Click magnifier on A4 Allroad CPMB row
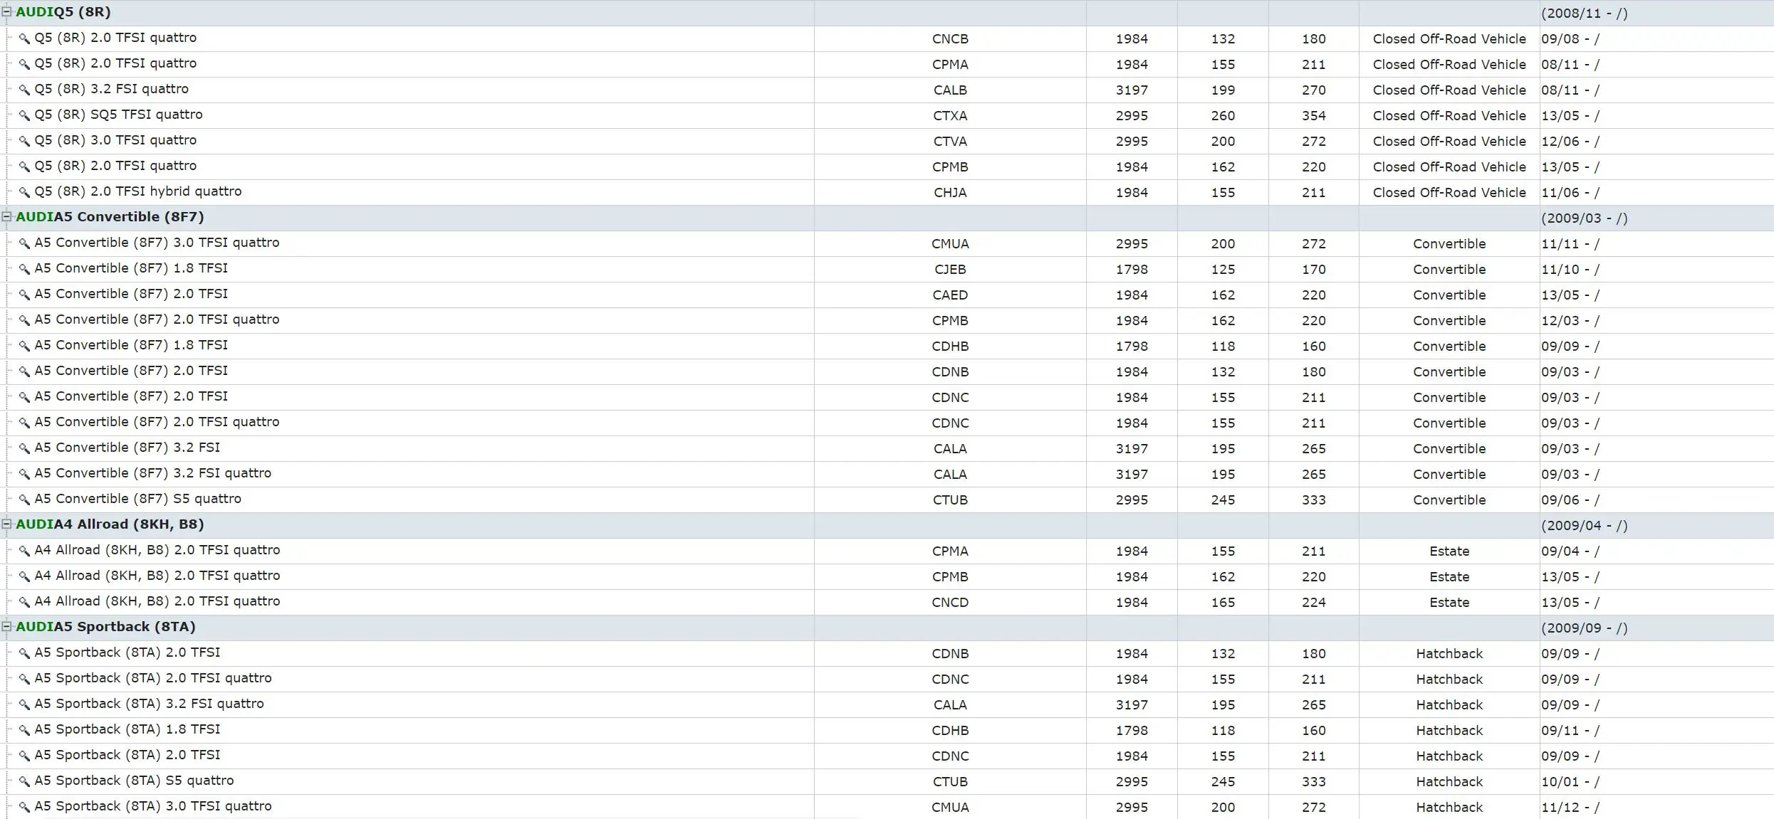Image resolution: width=1774 pixels, height=819 pixels. tap(24, 577)
